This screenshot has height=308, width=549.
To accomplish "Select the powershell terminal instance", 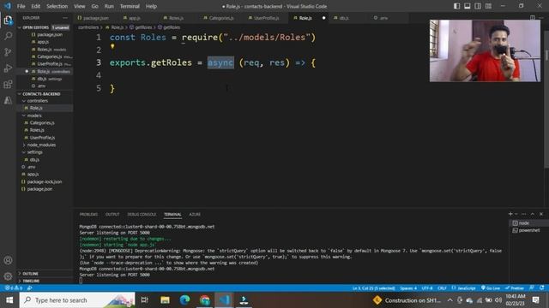I will (528, 230).
